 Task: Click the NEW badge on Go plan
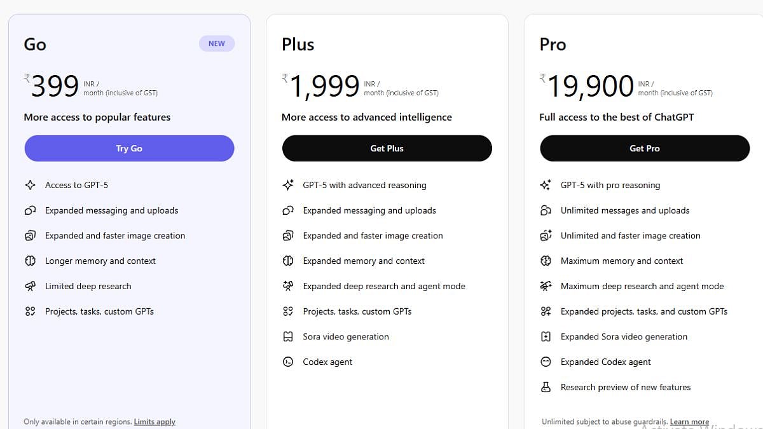click(x=217, y=44)
